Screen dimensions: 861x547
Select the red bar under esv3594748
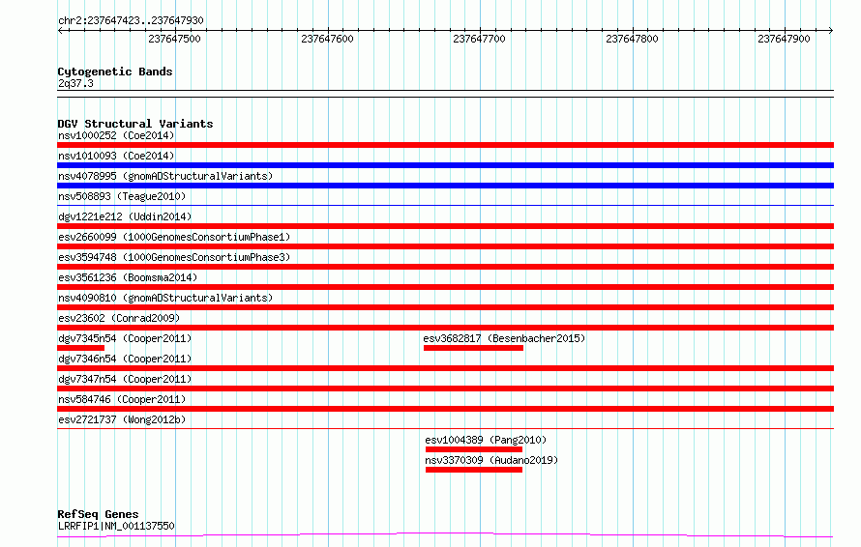445,267
